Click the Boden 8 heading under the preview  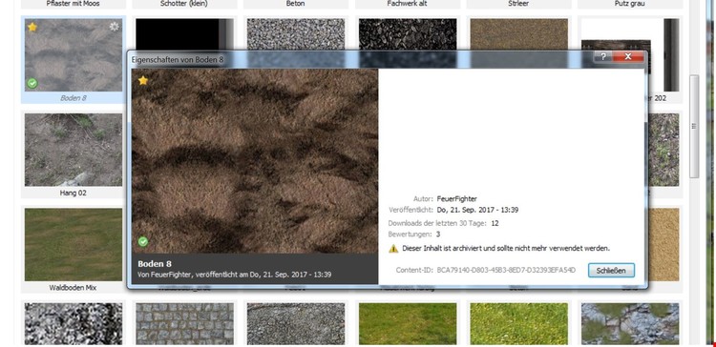point(155,264)
